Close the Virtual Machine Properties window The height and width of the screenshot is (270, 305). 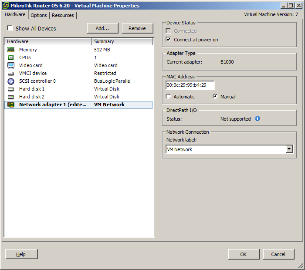[x=298, y=6]
